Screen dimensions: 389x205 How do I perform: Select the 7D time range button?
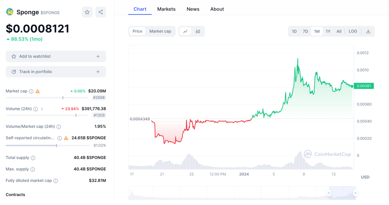point(305,31)
